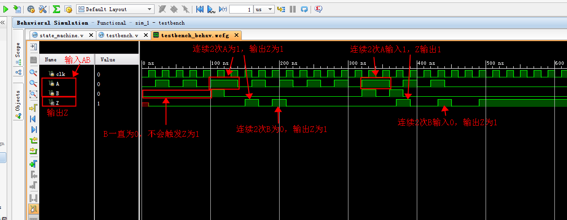Click the Go to Cursor icon

(33, 107)
